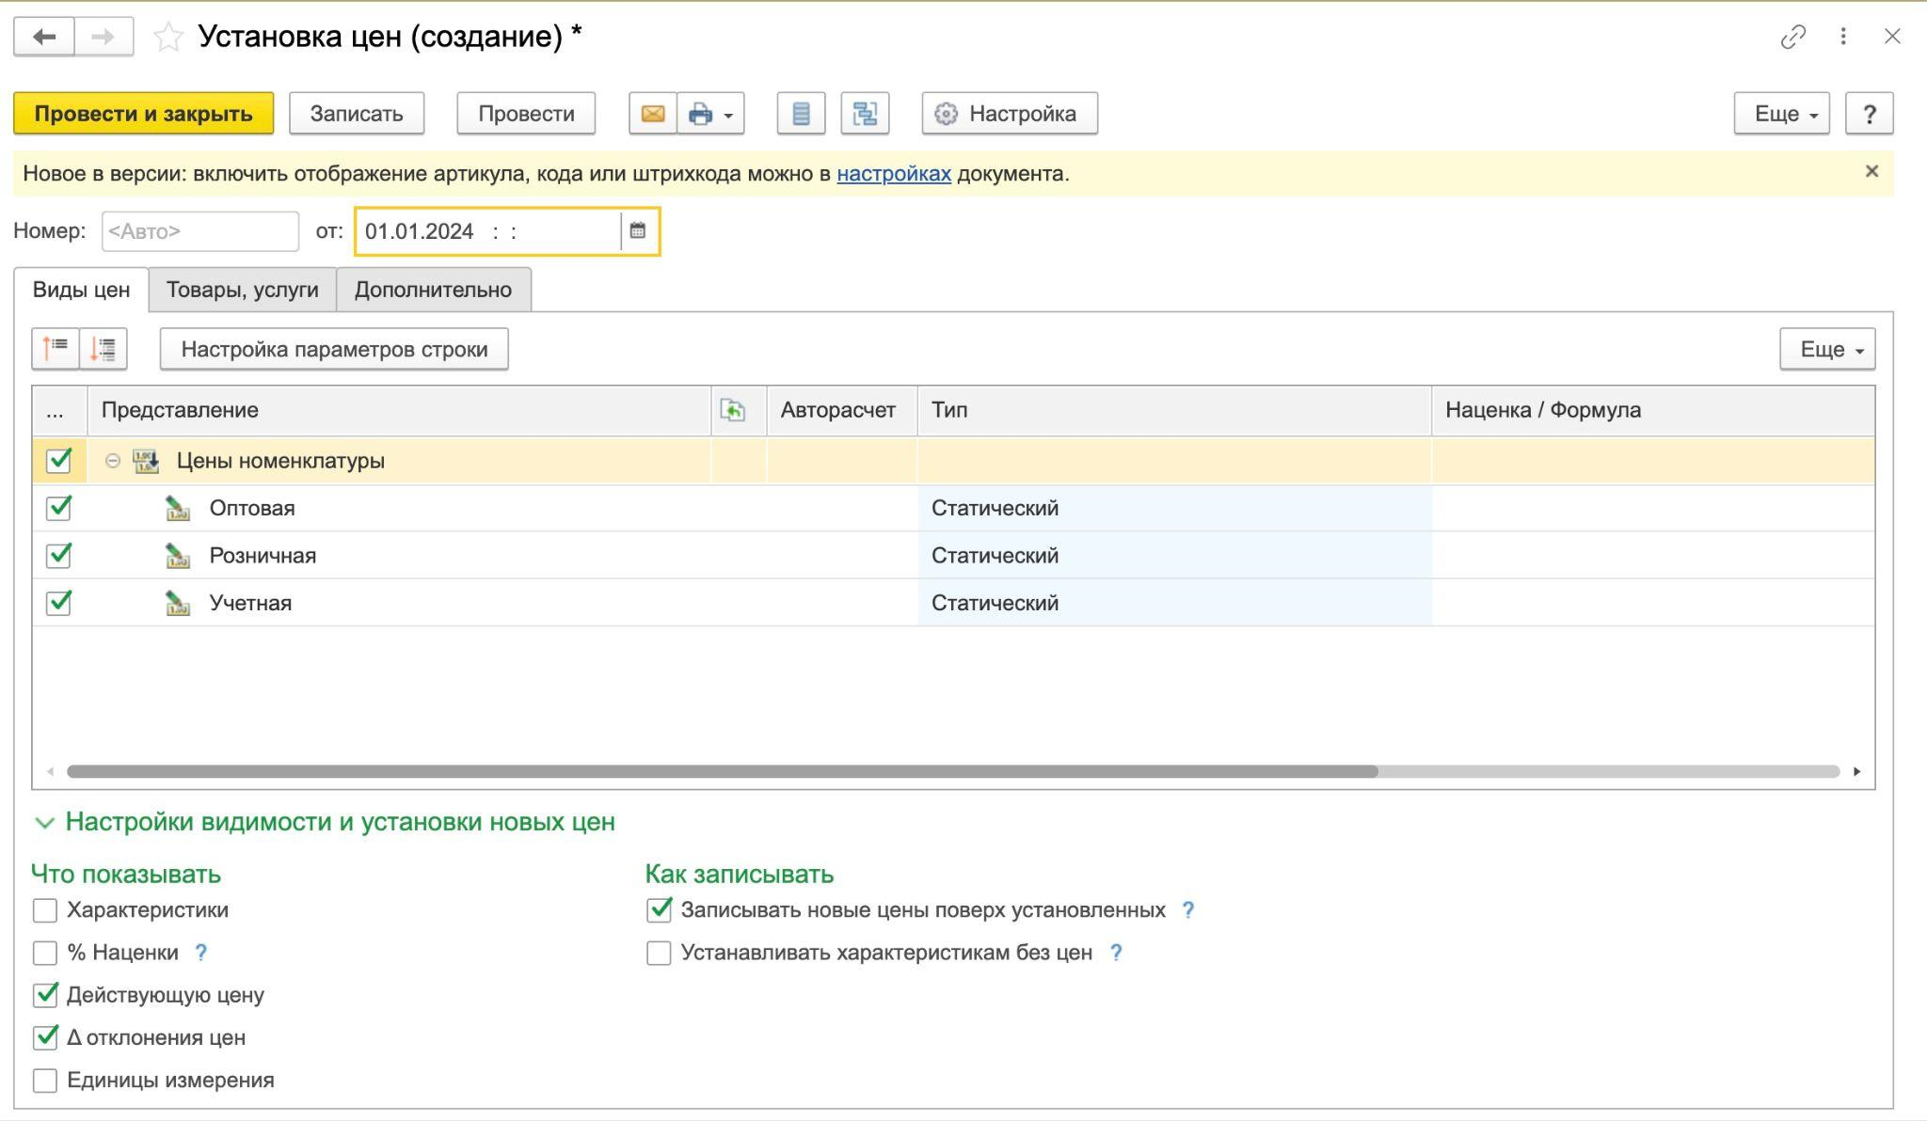1927x1121 pixels.
Task: Click the scrollbar right arrow
Action: (1856, 771)
